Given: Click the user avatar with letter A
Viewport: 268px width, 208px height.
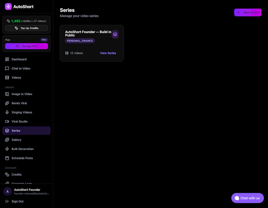Looking at the screenshot, I should [7, 192].
